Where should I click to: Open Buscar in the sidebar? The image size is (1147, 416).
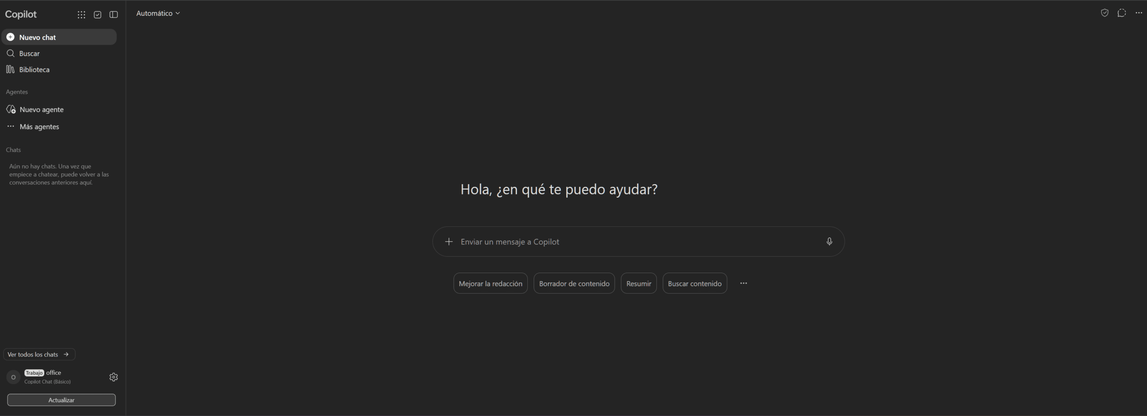[59, 53]
